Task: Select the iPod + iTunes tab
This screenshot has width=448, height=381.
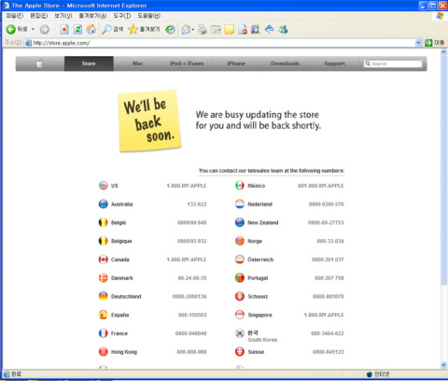Action: (x=187, y=63)
